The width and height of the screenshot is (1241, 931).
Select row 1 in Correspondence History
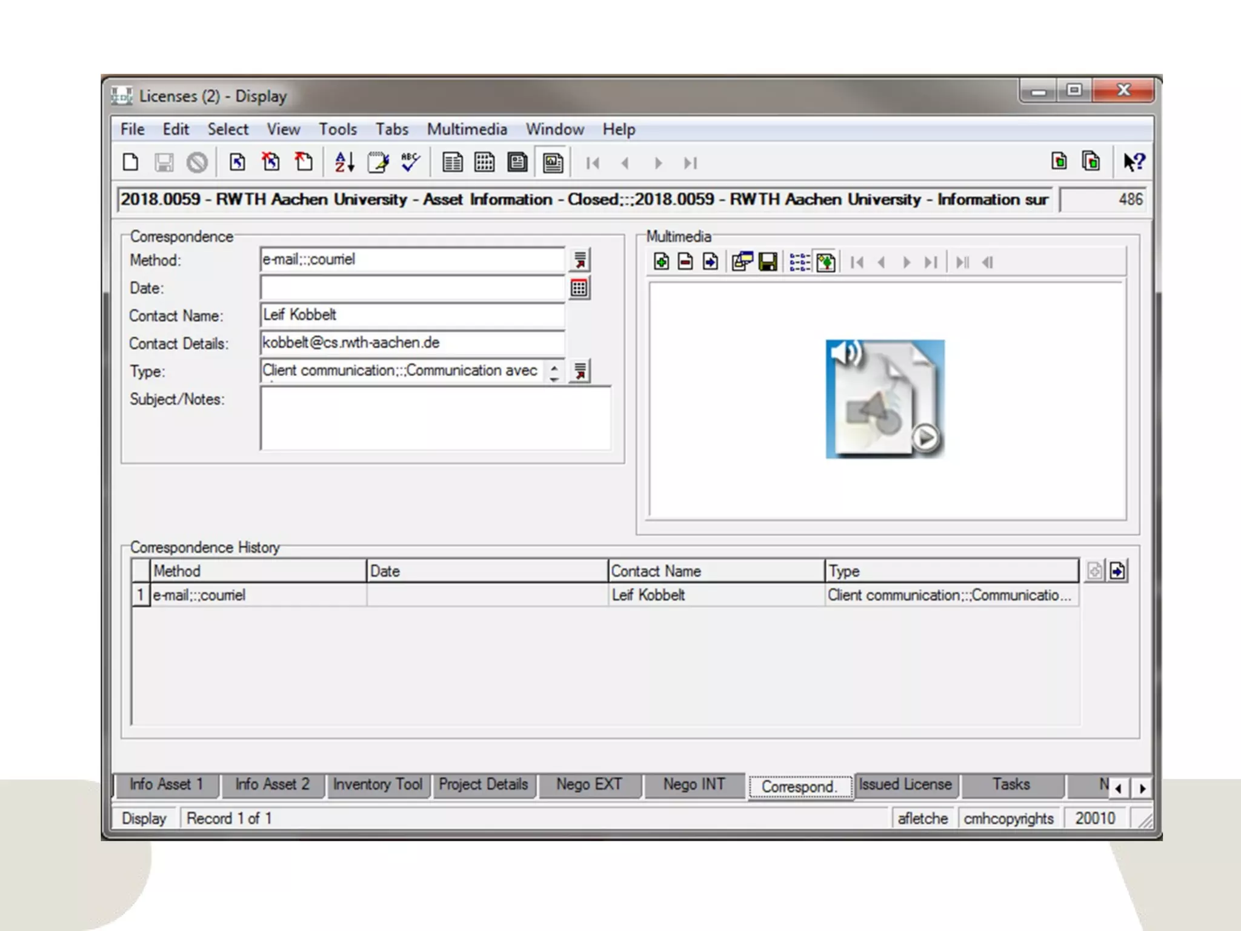coord(140,595)
